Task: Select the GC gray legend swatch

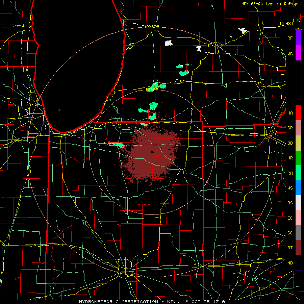Action: [x=298, y=233]
